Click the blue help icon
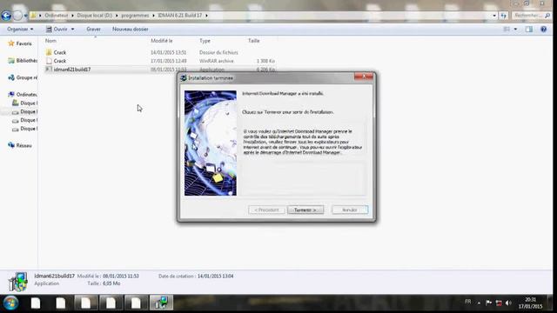557x313 pixels. pyautogui.click(x=543, y=29)
